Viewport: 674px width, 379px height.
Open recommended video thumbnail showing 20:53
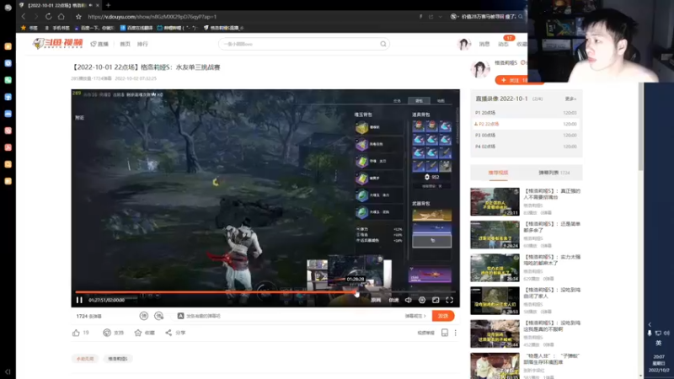[495, 301]
